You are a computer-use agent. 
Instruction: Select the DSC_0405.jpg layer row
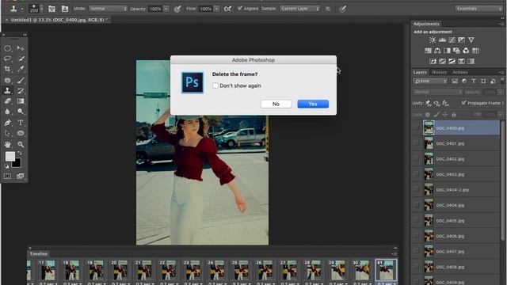pos(456,220)
